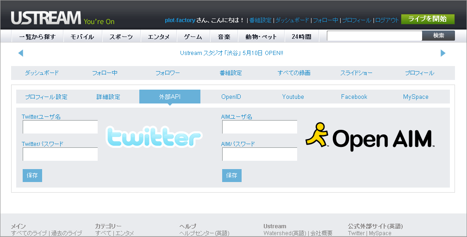Switch to the 詳細設定 tab

click(108, 97)
